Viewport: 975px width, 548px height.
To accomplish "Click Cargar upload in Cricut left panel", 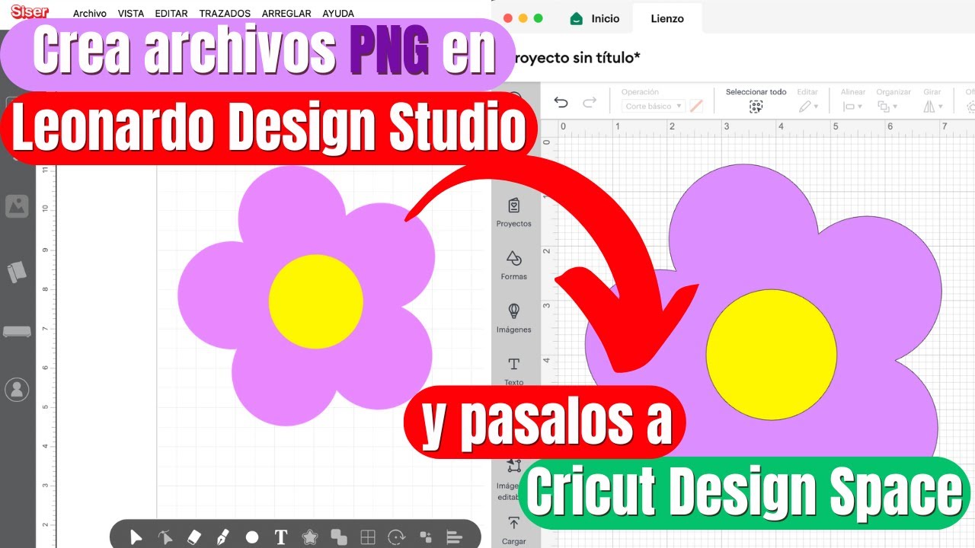I will [514, 530].
